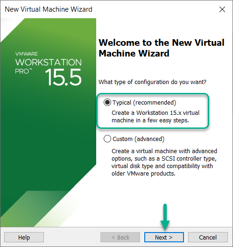Choose the Custom (advanced) radio button
233x247 pixels.
107,139
